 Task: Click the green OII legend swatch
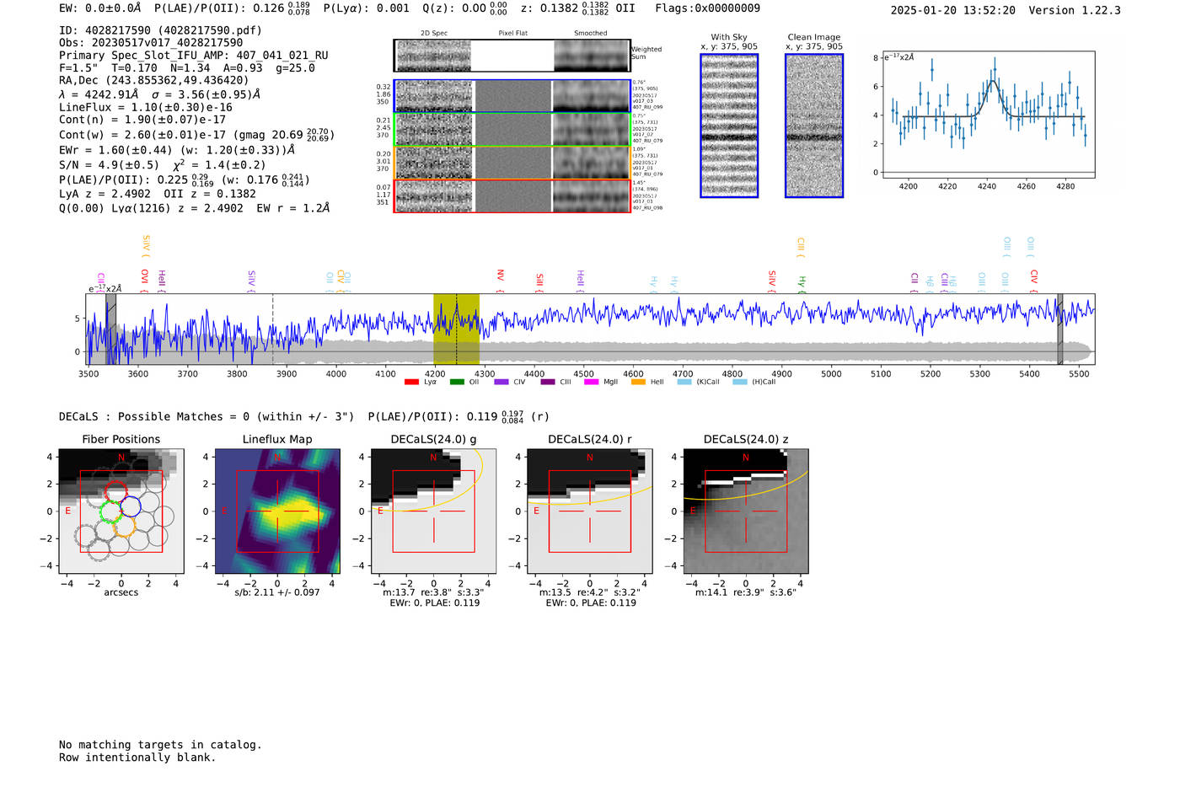pyautogui.click(x=457, y=383)
